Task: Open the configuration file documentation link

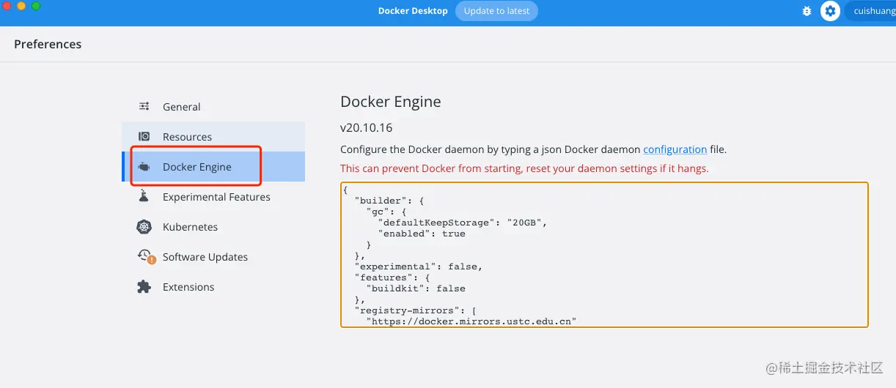Action: pos(675,149)
